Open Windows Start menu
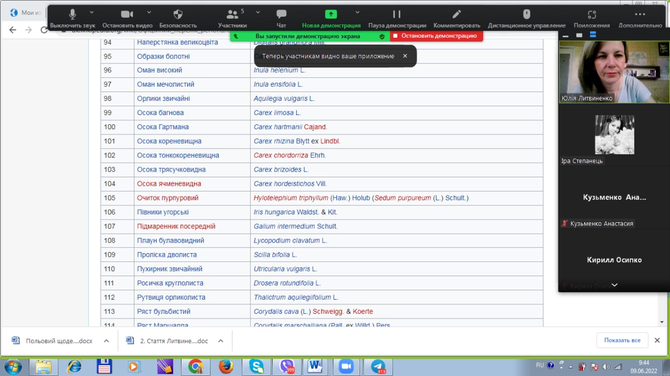This screenshot has width=670, height=376. click(13, 366)
